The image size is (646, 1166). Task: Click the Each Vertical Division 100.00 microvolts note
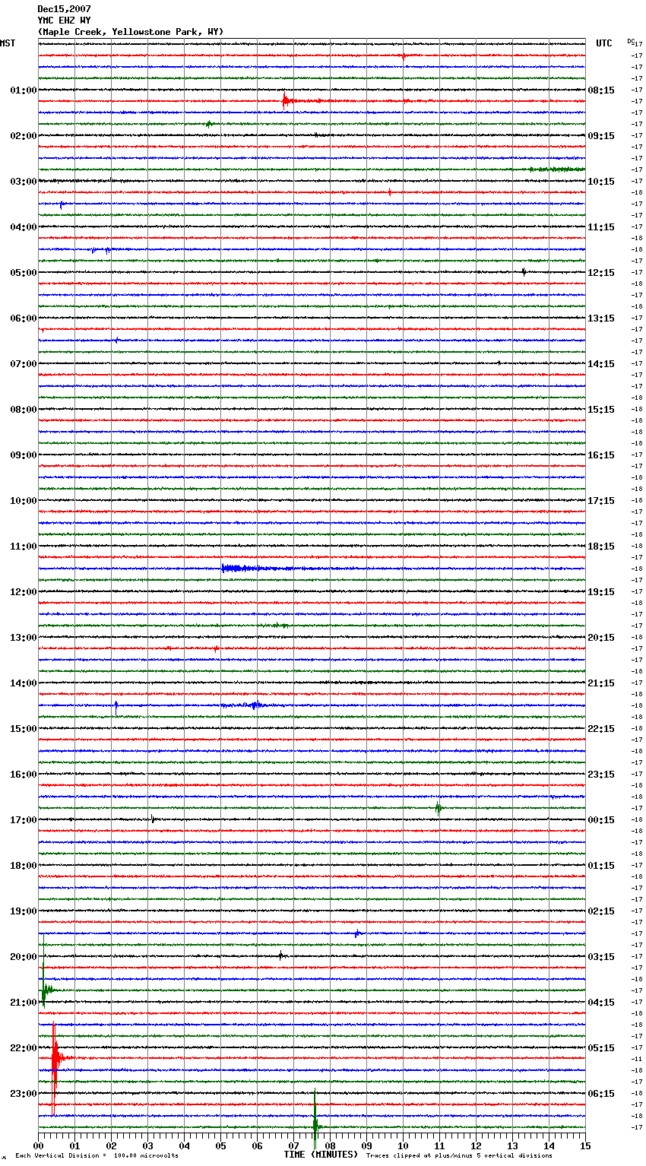pos(97,1156)
